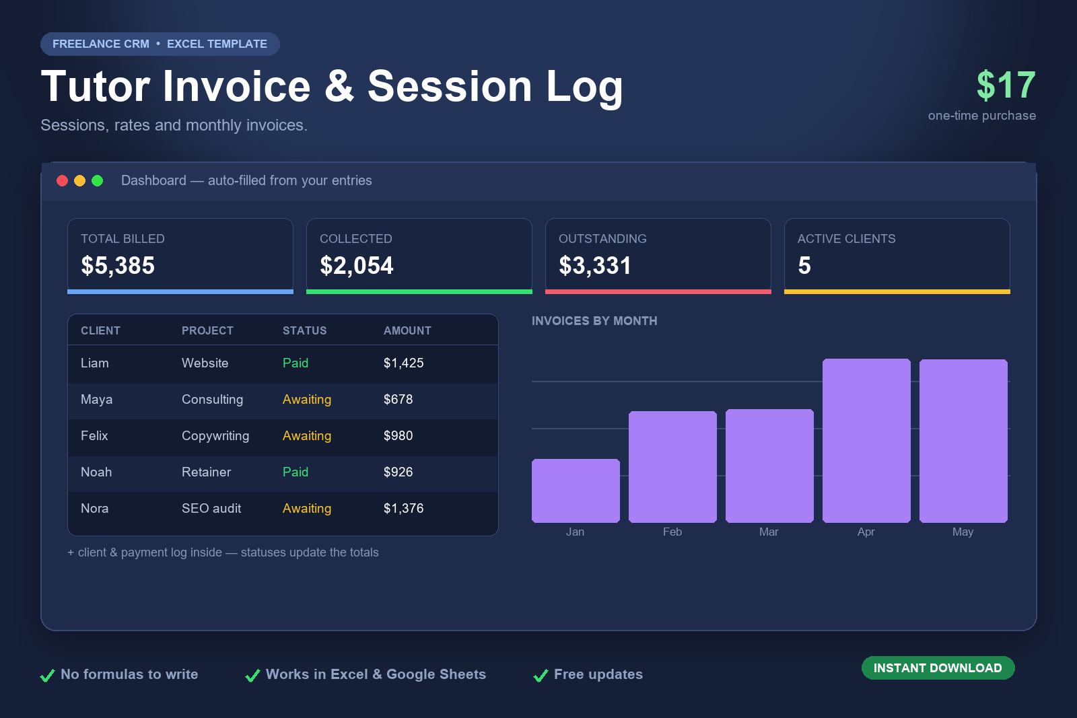Sort by the Client column header
This screenshot has width=1077, height=718.
point(100,330)
